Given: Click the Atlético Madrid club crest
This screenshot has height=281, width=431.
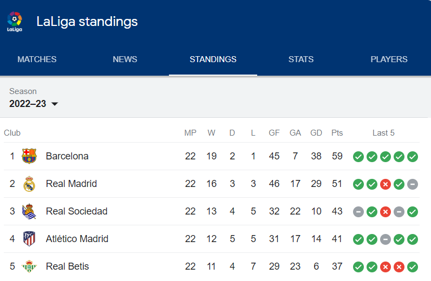Looking at the screenshot, I should (29, 239).
